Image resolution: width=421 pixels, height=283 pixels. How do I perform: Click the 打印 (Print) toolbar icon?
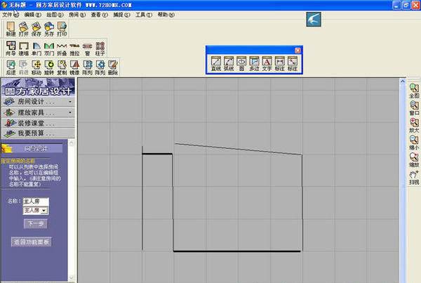coord(61,29)
